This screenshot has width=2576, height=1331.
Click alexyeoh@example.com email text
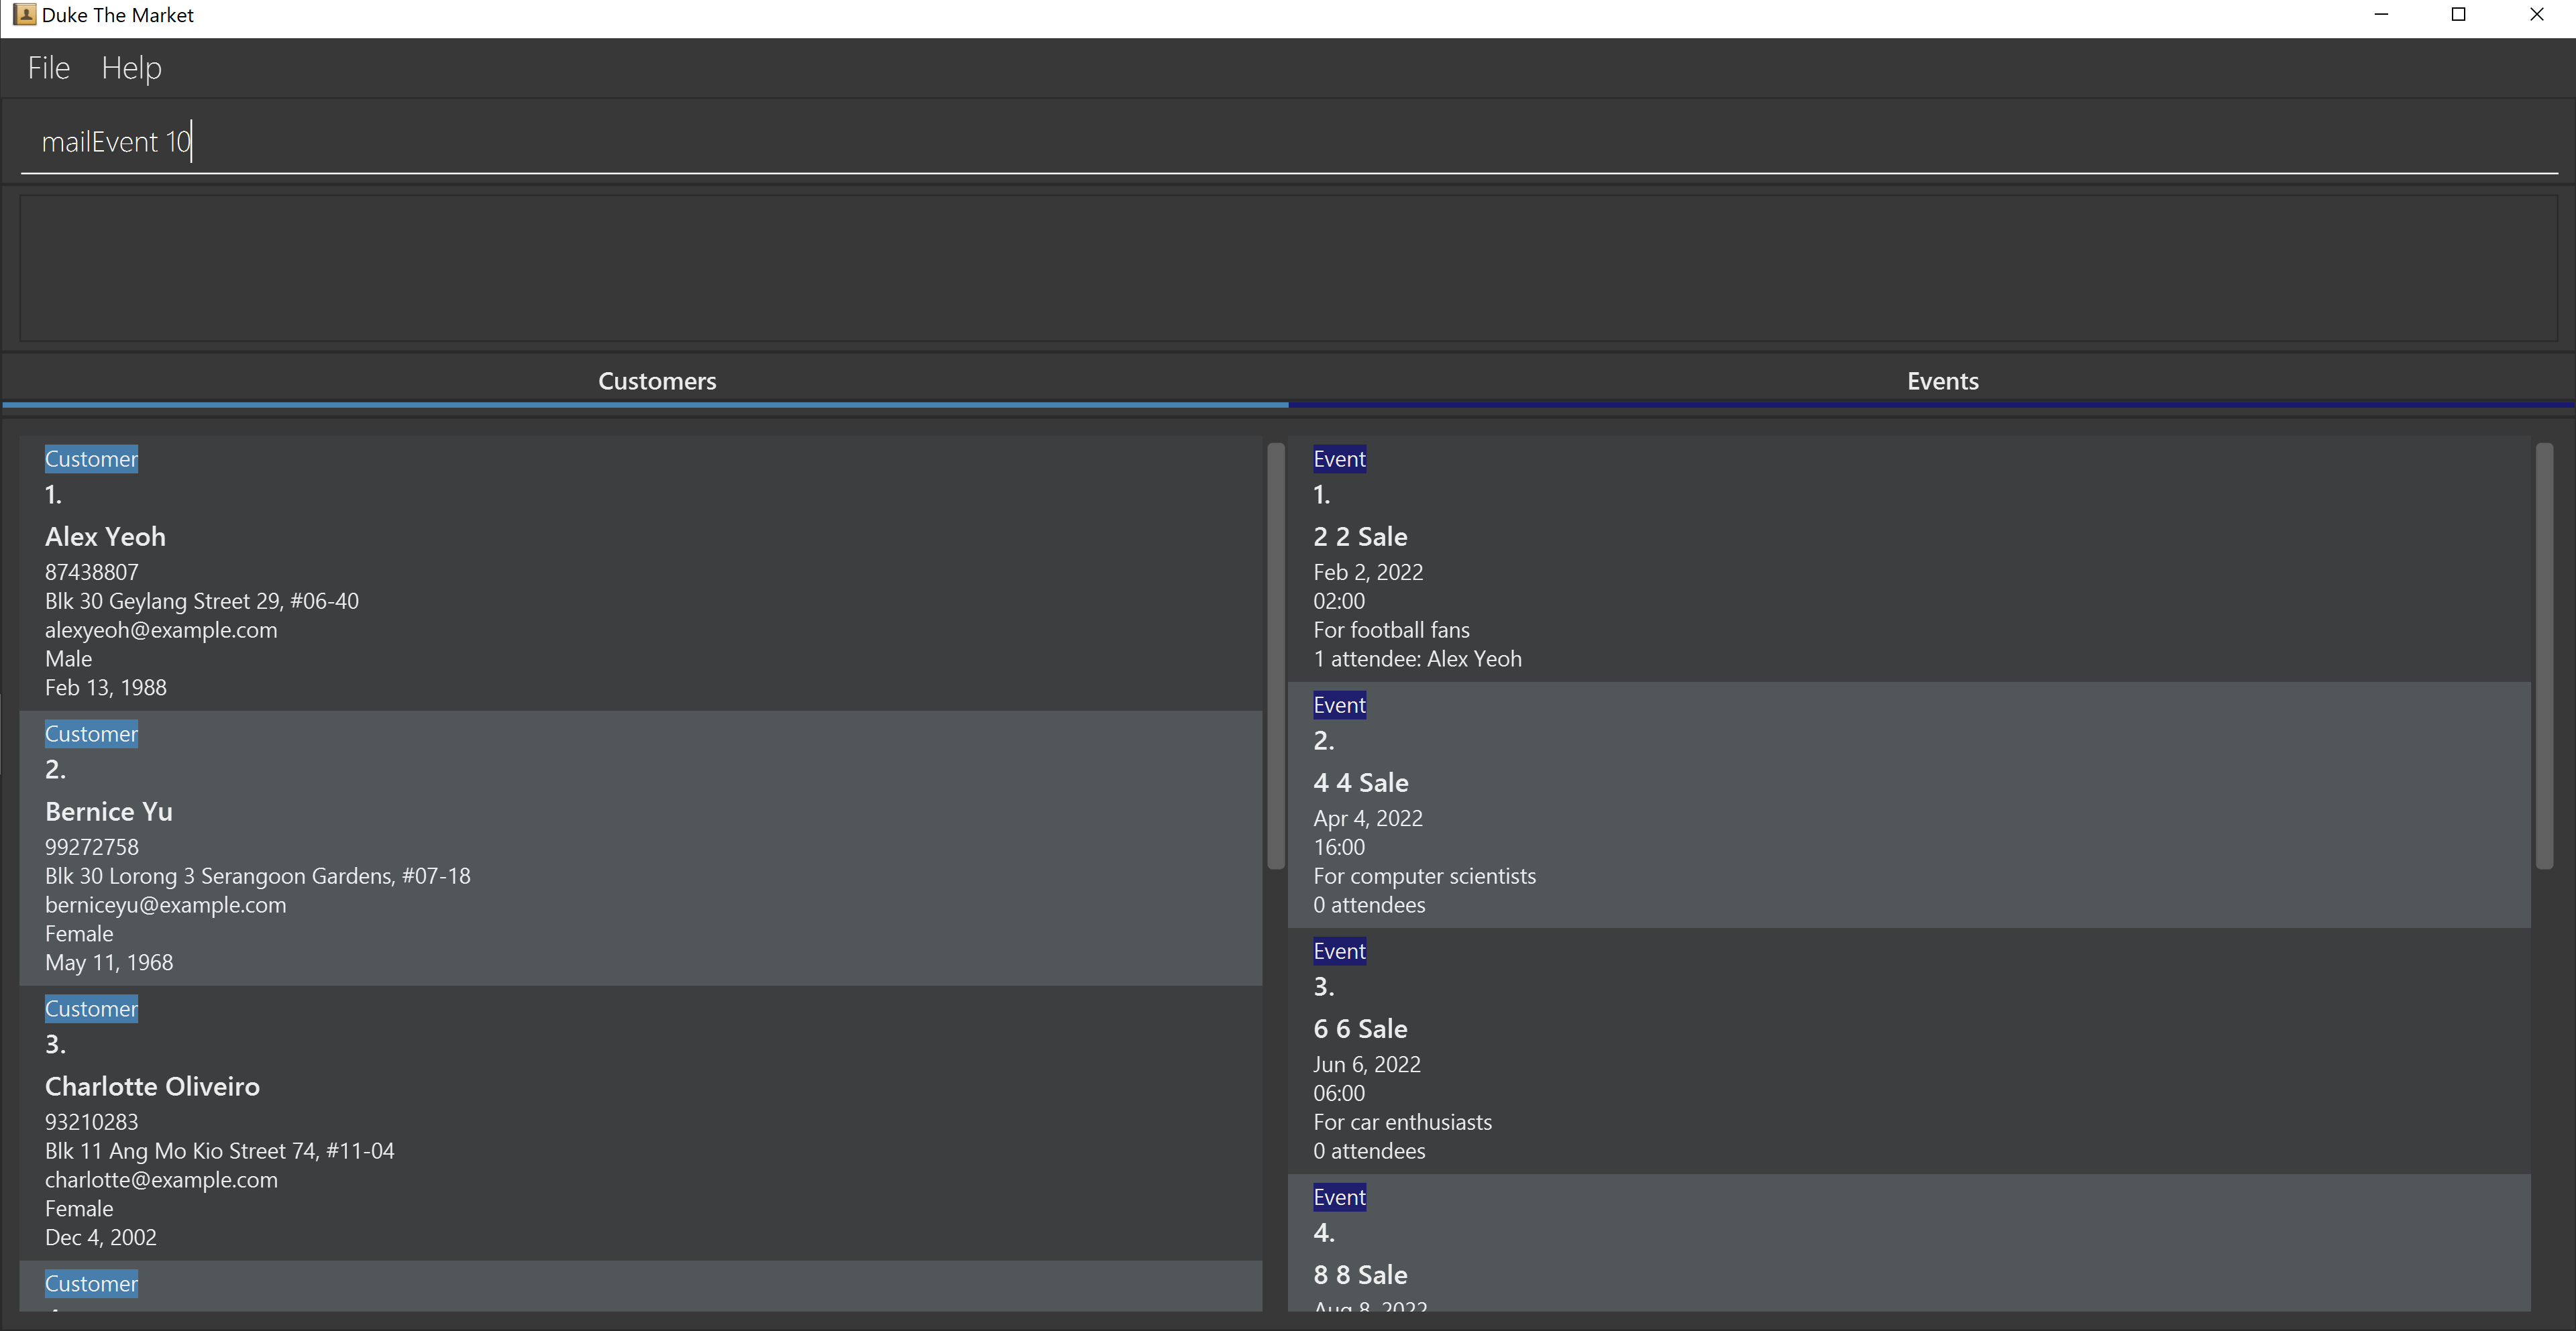[161, 630]
